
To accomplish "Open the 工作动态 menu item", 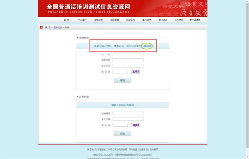I will [x=178, y=20].
